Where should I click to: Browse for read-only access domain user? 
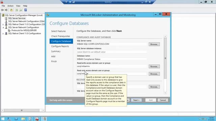(154, 74)
